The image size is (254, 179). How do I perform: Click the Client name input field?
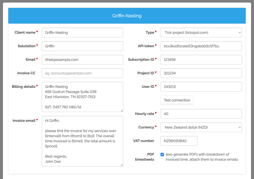pos(82,32)
